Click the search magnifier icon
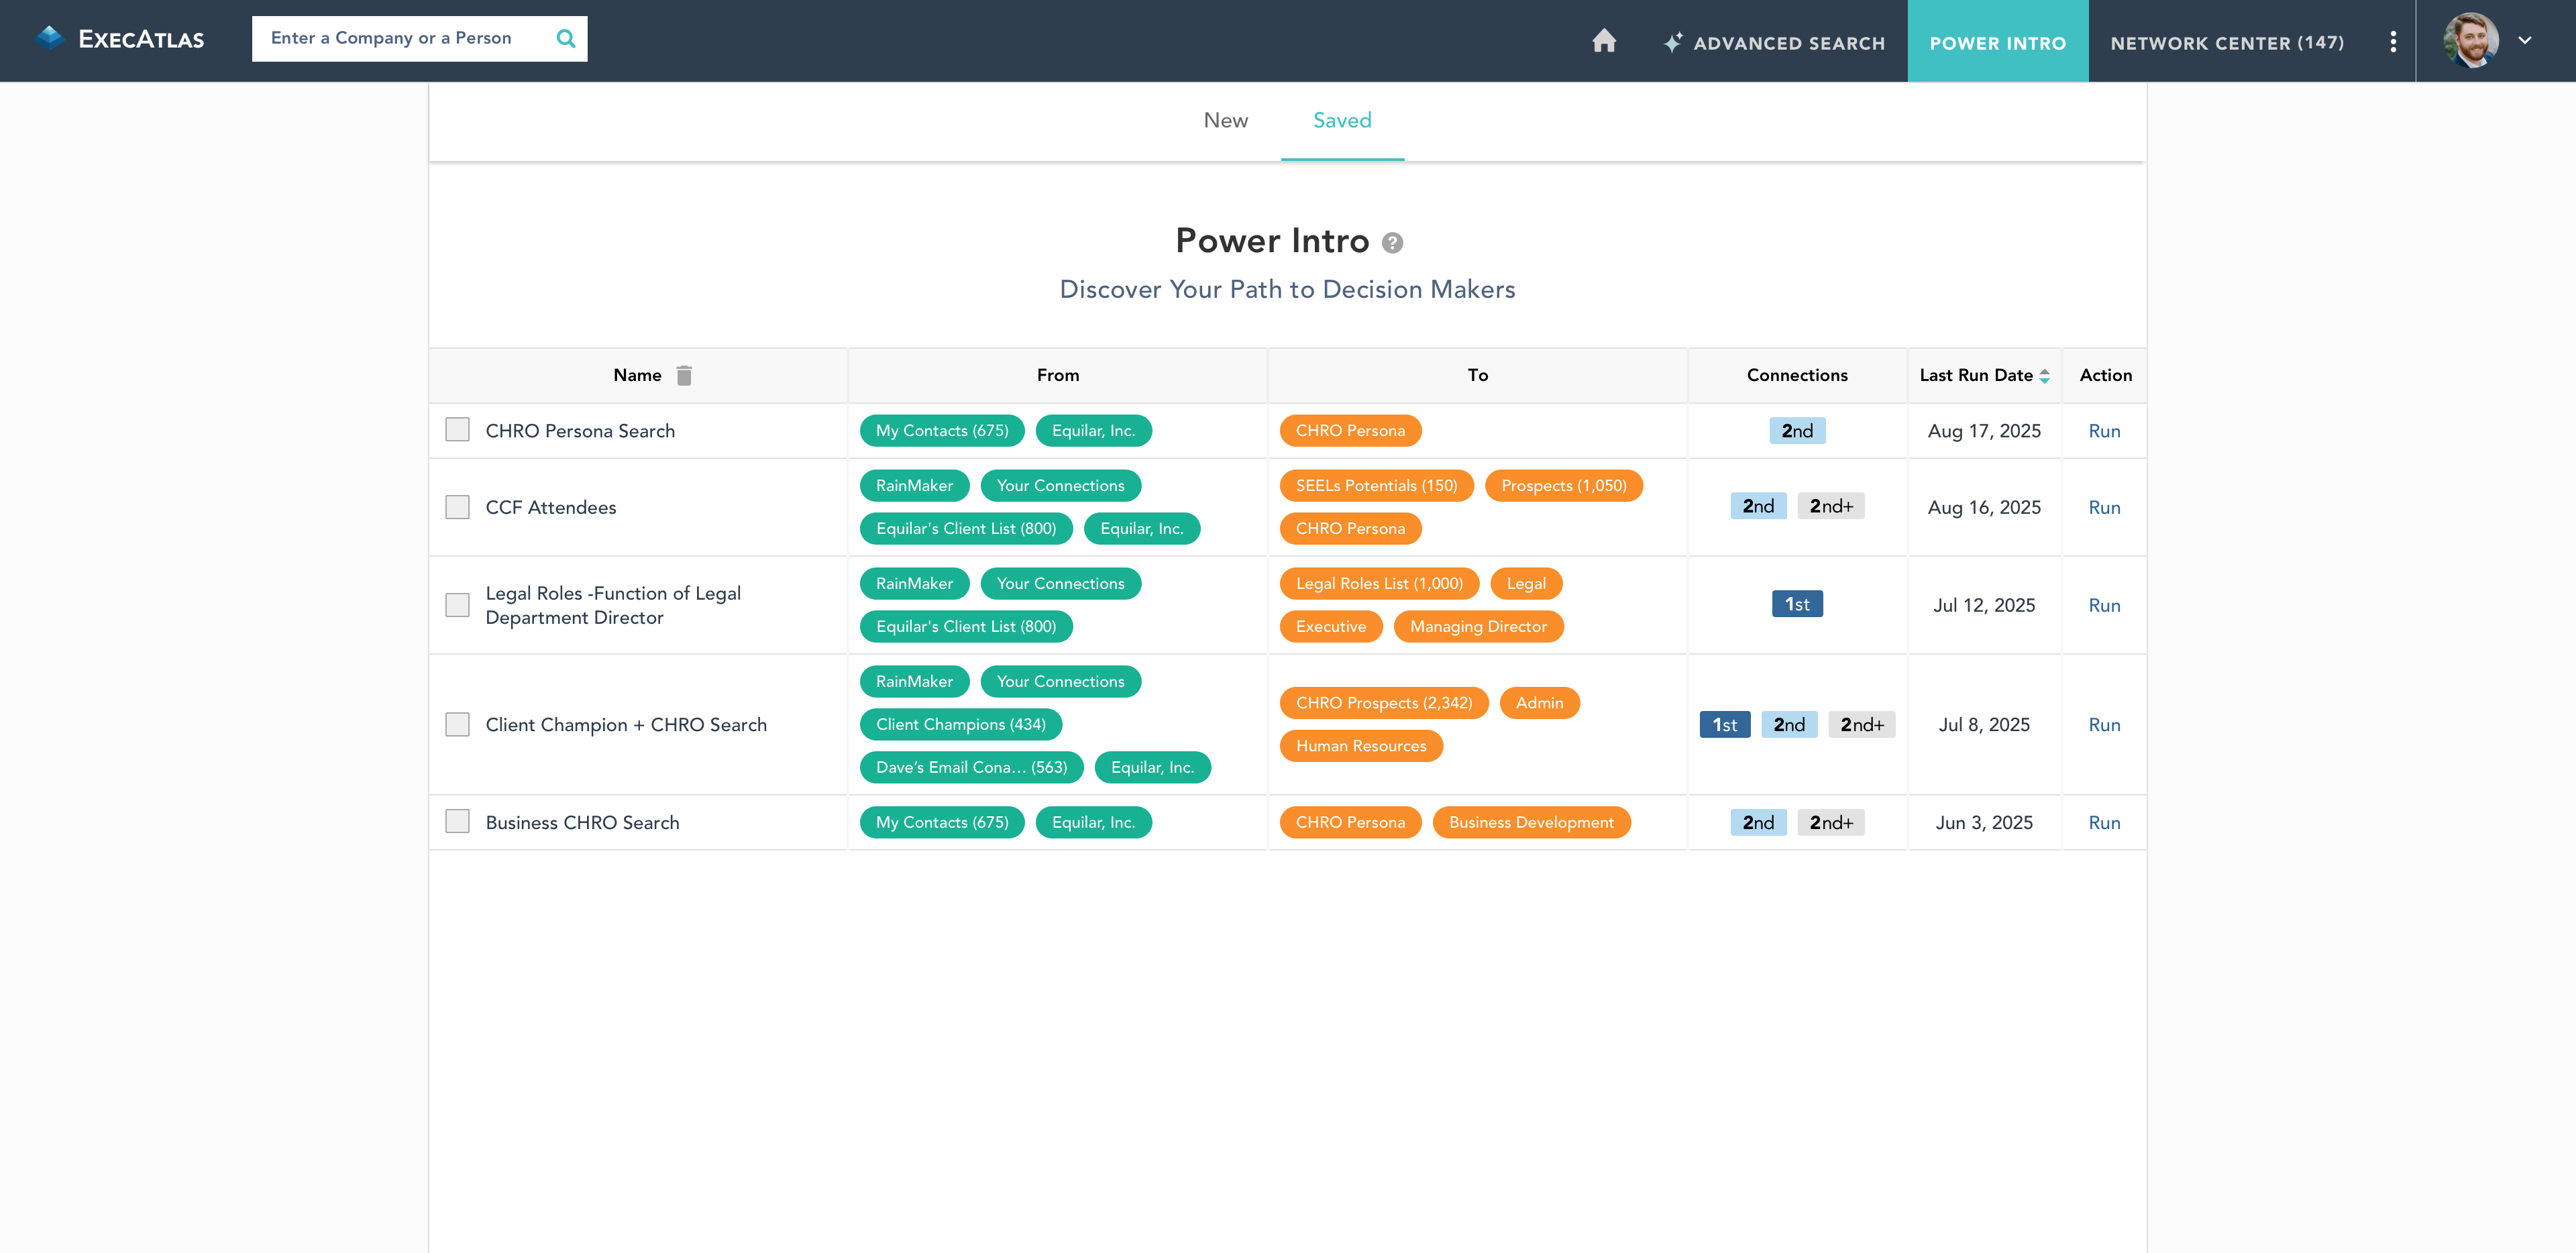Image resolution: width=2576 pixels, height=1253 pixels. (565, 39)
